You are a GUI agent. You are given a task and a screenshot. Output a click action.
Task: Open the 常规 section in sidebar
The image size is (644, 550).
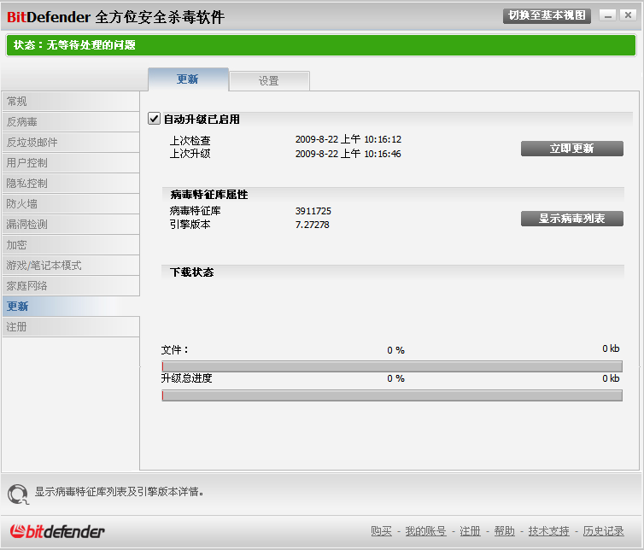(x=71, y=101)
